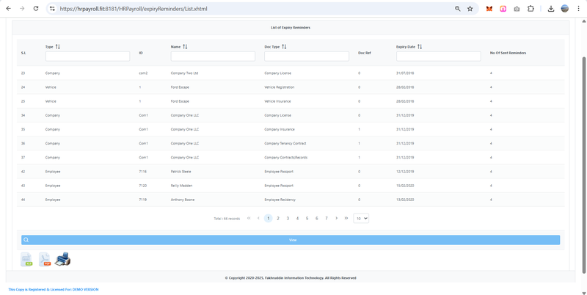Click expiry date 31/07/2018 cell
The image size is (587, 295).
[x=405, y=73]
